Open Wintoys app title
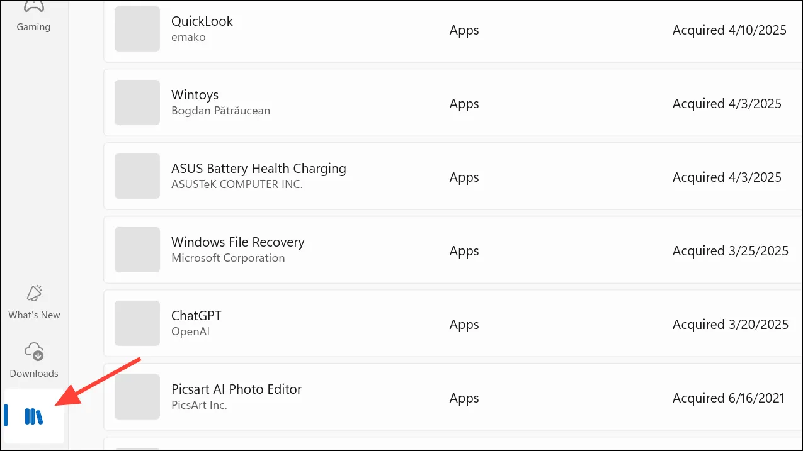Image resolution: width=803 pixels, height=451 pixels. coord(195,95)
